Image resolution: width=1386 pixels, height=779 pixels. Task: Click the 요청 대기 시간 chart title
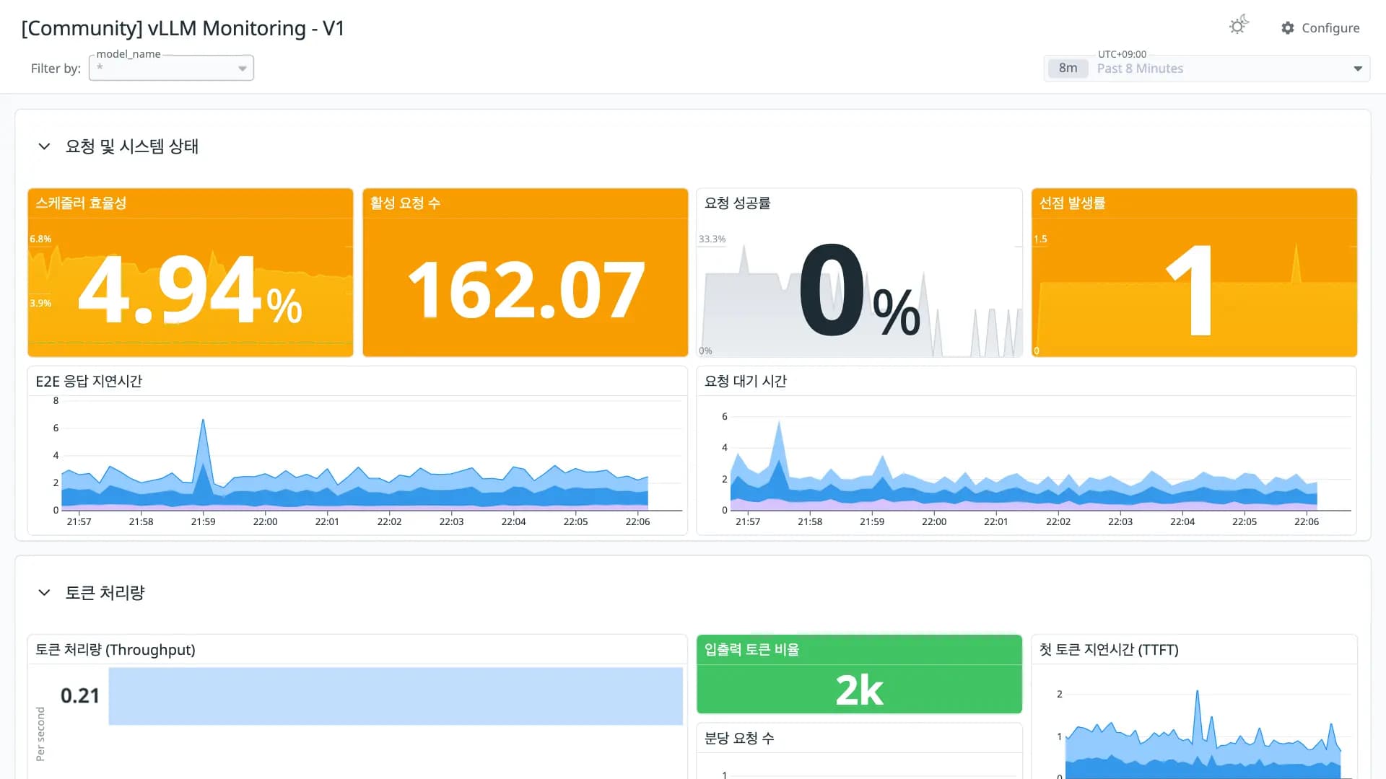click(x=746, y=381)
